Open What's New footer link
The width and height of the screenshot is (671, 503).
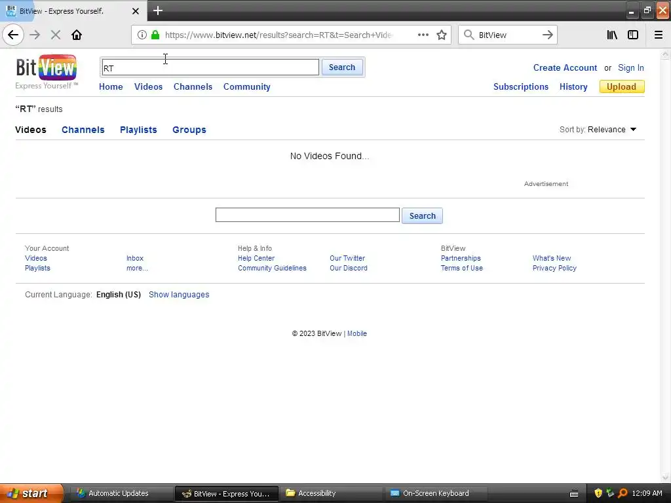coord(552,258)
